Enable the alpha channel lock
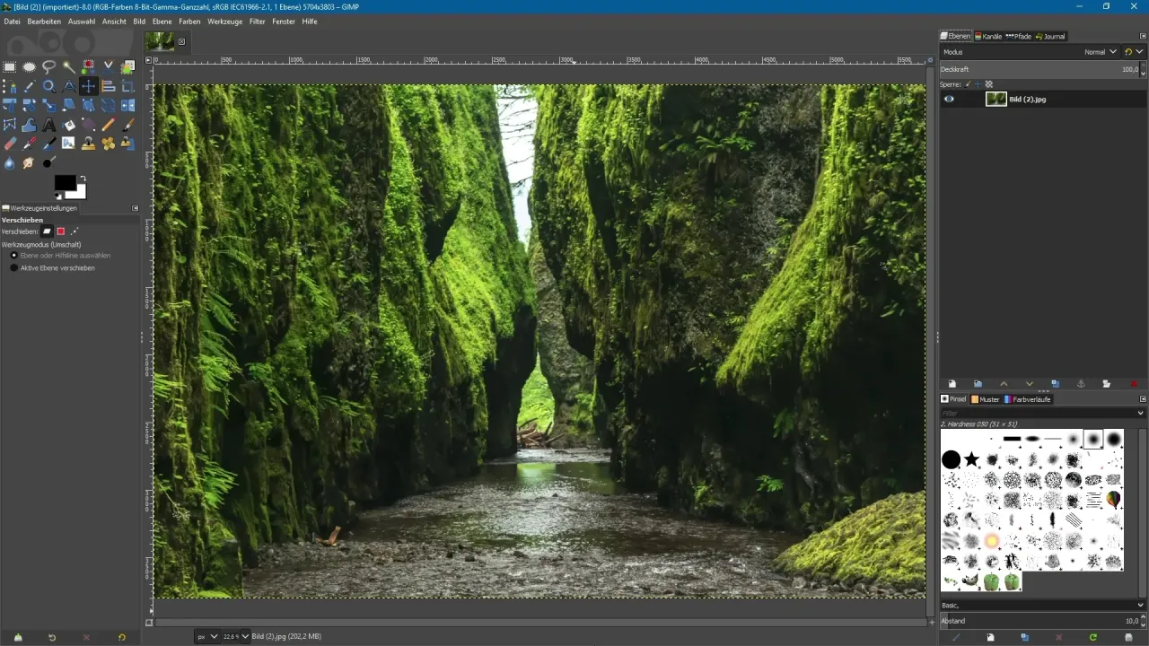Image resolution: width=1149 pixels, height=646 pixels. pos(988,83)
